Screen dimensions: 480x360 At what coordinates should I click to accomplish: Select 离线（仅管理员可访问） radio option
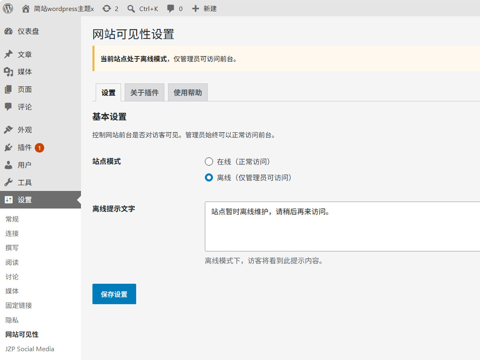pos(209,178)
